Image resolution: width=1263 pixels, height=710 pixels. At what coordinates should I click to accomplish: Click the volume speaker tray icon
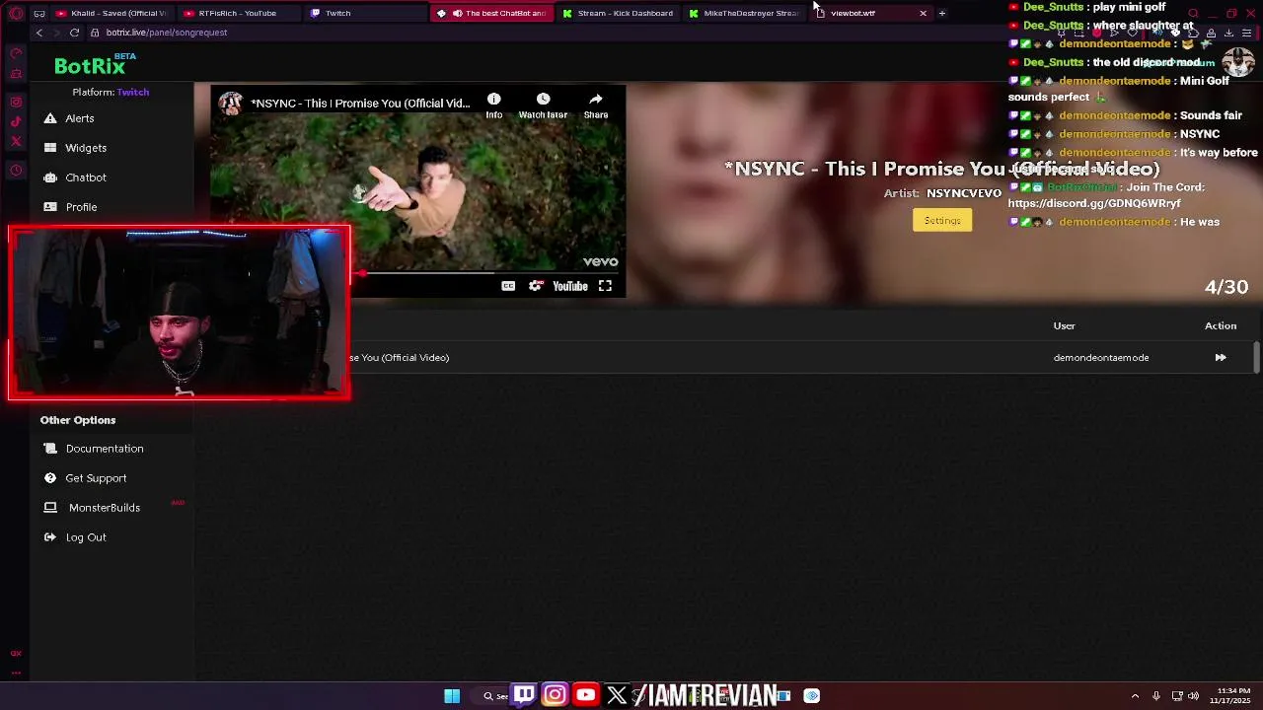pos(1194,696)
